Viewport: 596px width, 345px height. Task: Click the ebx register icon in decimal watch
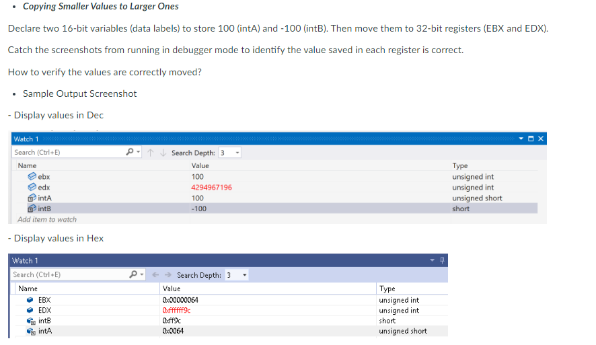(x=32, y=176)
